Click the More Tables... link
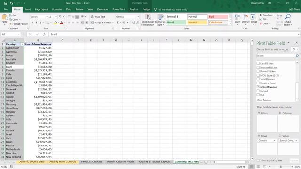The height and width of the screenshot is (169, 301). [264, 100]
